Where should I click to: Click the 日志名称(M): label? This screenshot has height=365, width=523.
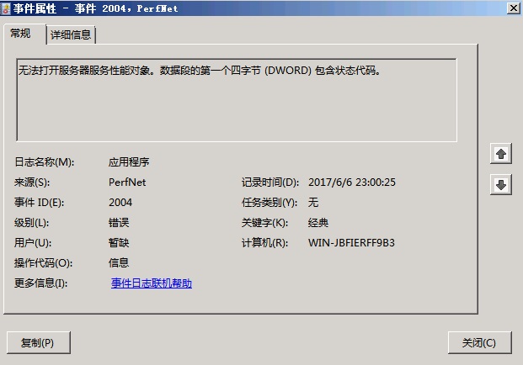[44, 162]
